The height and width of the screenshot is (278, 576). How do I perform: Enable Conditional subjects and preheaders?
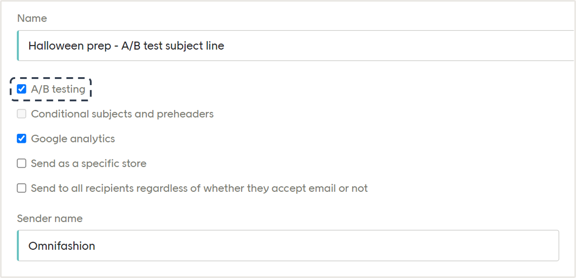coord(21,114)
